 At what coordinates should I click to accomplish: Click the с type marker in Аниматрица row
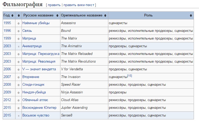[19, 46]
